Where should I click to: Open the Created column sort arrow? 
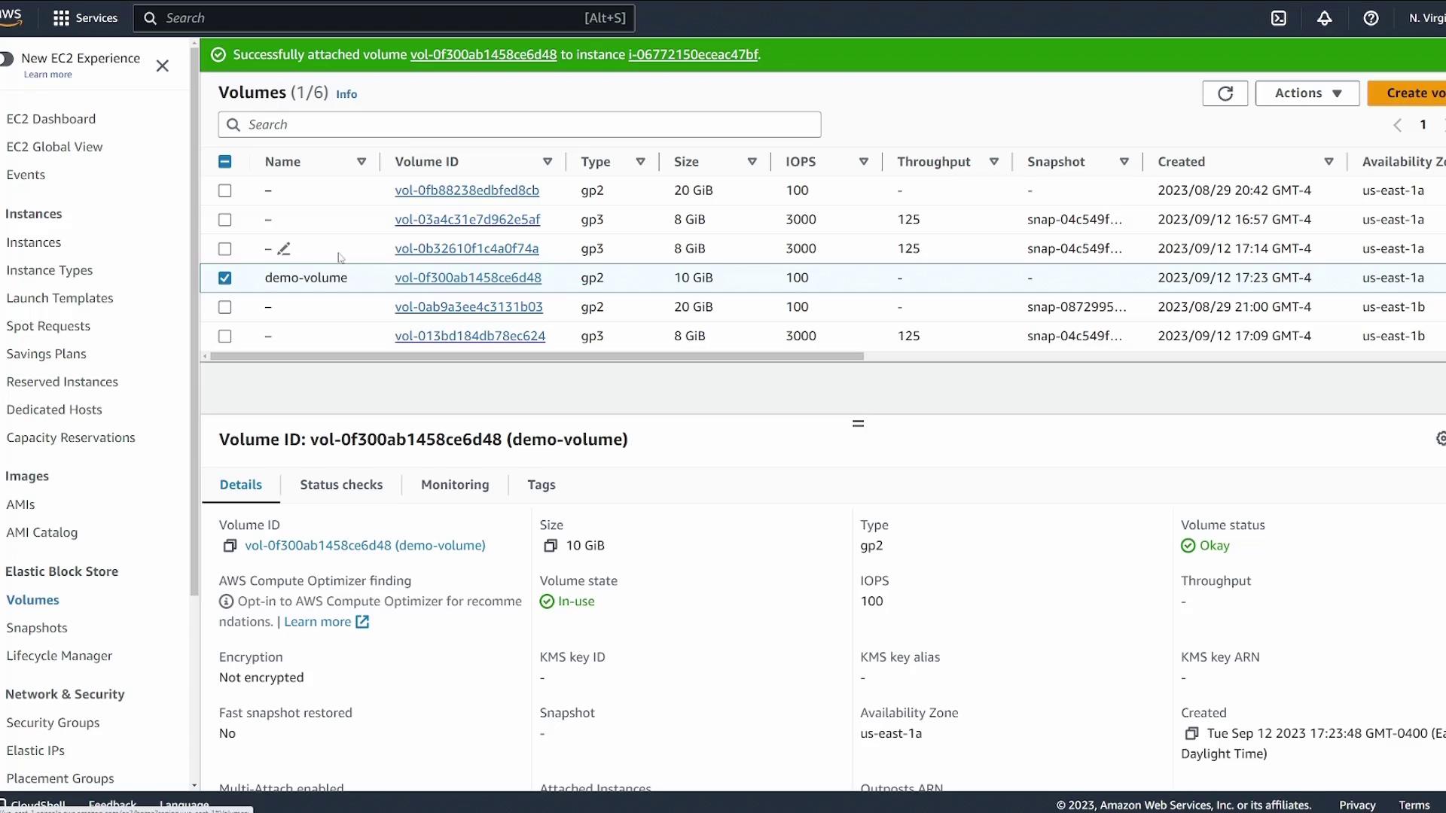pyautogui.click(x=1329, y=162)
